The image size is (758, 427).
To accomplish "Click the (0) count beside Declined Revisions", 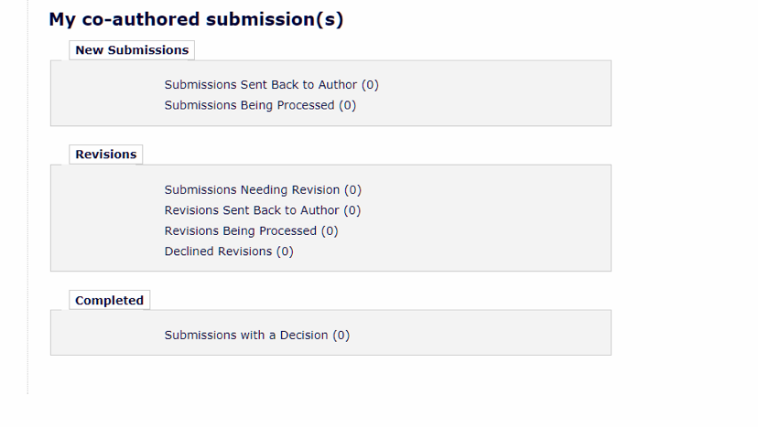I will pos(285,251).
